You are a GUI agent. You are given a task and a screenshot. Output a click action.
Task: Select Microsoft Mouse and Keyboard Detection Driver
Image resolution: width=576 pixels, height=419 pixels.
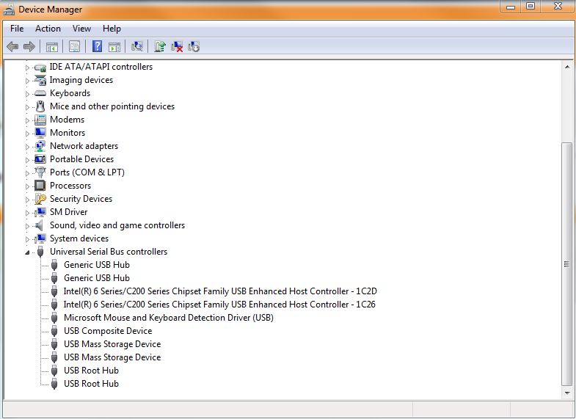(169, 318)
